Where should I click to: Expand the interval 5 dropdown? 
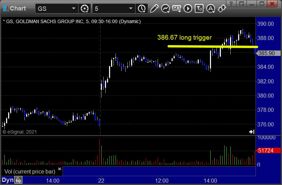(x=131, y=8)
